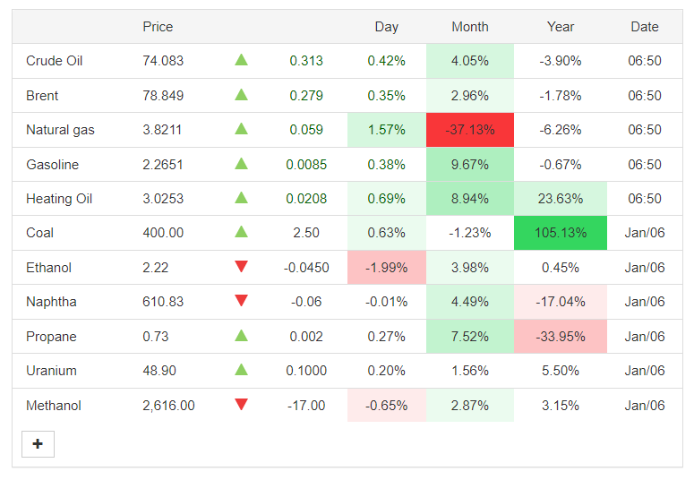Select Gasoline price 2.2651
Viewport: 694px width, 480px height.
click(x=162, y=165)
